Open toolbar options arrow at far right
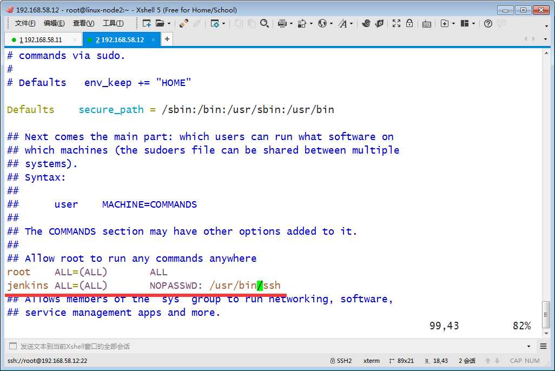The image size is (555, 371). tap(546, 26)
